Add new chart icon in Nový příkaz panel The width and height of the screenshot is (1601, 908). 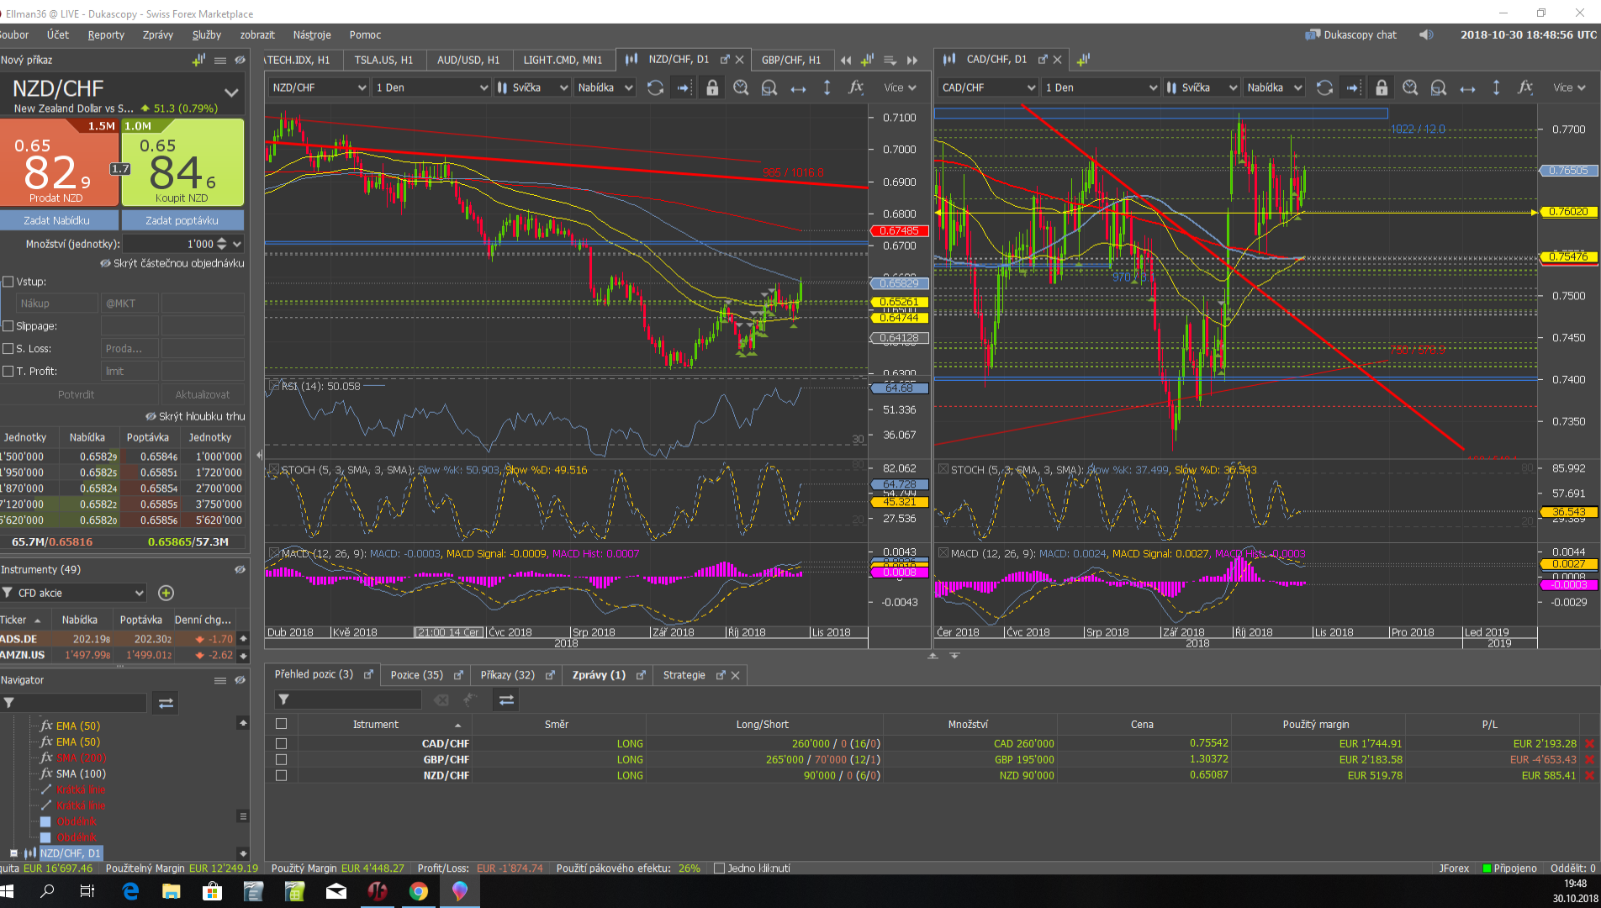[x=198, y=60]
